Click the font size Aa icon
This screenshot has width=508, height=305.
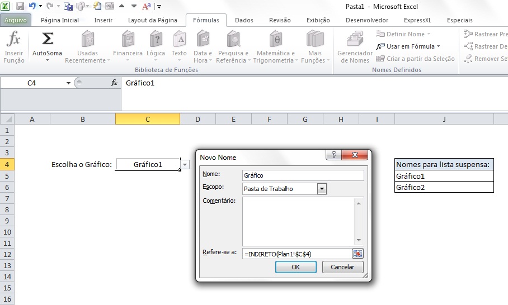coord(147,6)
